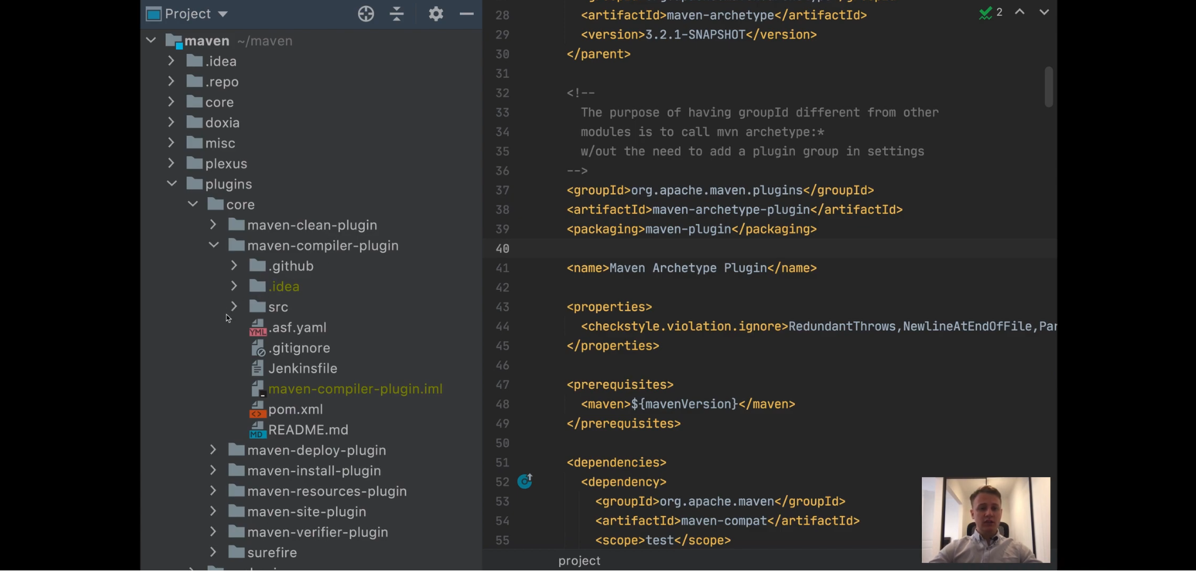Image resolution: width=1196 pixels, height=571 pixels.
Task: Click the Collapse All icon in Project panel
Action: [397, 14]
